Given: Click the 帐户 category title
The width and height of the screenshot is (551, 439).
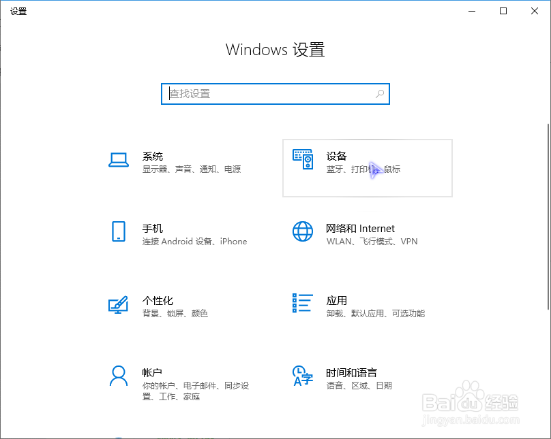Looking at the screenshot, I should pyautogui.click(x=152, y=373).
